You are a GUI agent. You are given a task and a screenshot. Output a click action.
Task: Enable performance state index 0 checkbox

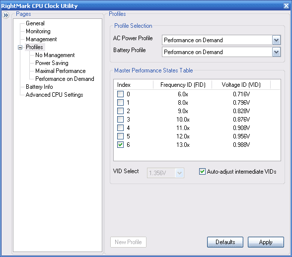point(120,94)
